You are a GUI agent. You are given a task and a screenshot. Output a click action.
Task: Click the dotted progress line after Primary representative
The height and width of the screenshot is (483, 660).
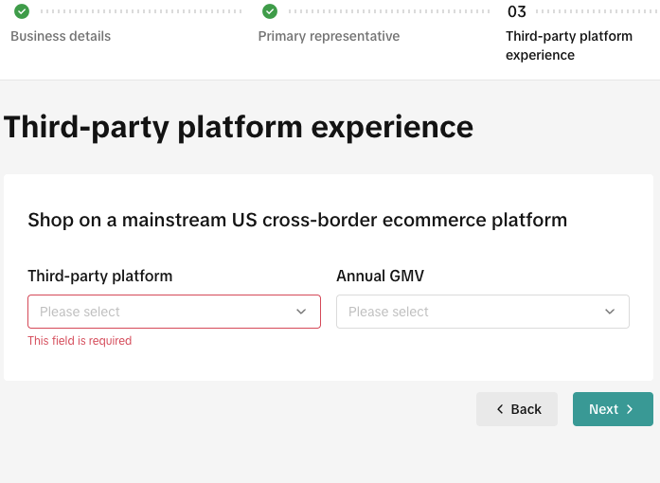388,11
